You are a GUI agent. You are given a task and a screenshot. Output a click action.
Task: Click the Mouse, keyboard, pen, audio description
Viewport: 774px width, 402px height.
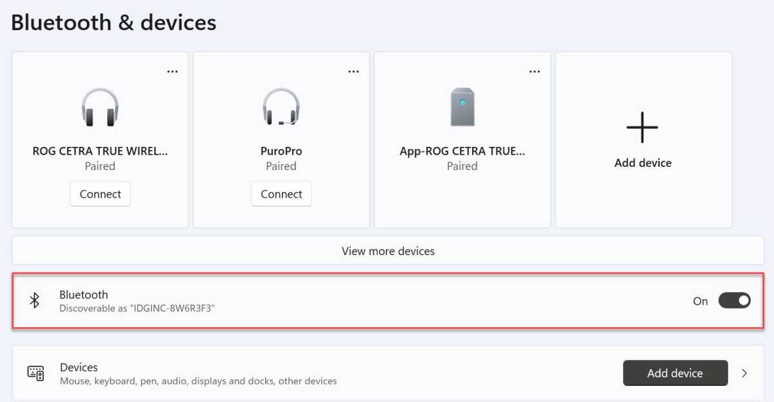(x=198, y=381)
